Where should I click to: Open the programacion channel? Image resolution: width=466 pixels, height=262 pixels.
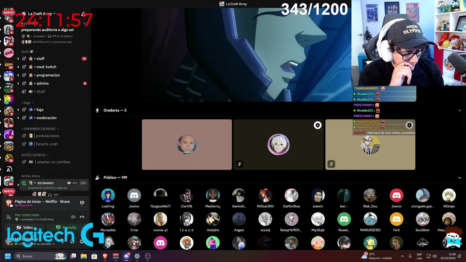[x=54, y=75]
